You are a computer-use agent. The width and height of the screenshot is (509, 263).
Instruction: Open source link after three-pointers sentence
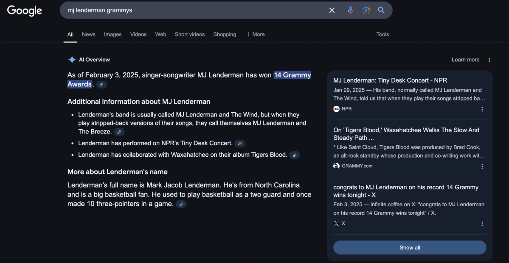[181, 204]
